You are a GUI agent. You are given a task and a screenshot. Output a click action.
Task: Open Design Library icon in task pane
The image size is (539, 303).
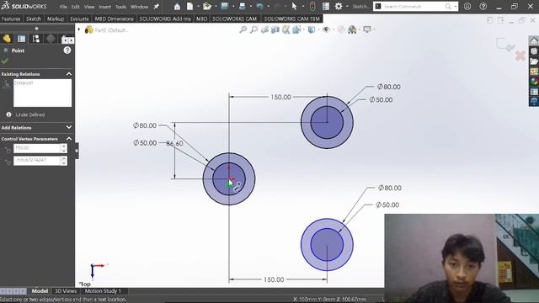click(x=534, y=51)
